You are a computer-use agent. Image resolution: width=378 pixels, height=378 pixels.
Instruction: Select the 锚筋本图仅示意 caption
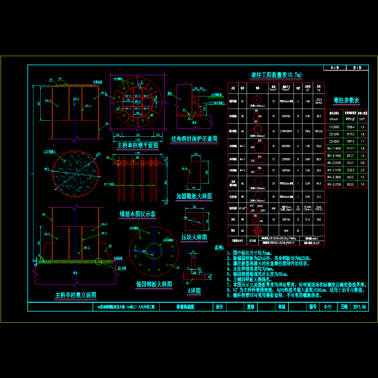(138, 214)
